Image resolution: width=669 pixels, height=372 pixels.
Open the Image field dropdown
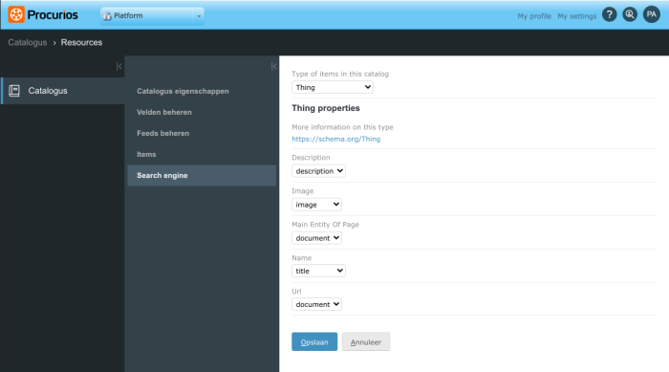[316, 205]
